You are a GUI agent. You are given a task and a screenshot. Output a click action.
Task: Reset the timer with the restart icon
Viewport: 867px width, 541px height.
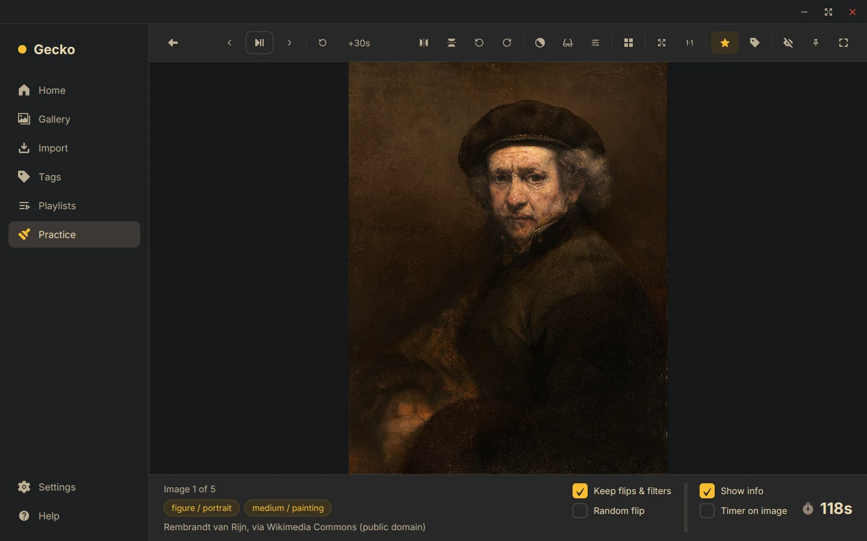323,43
